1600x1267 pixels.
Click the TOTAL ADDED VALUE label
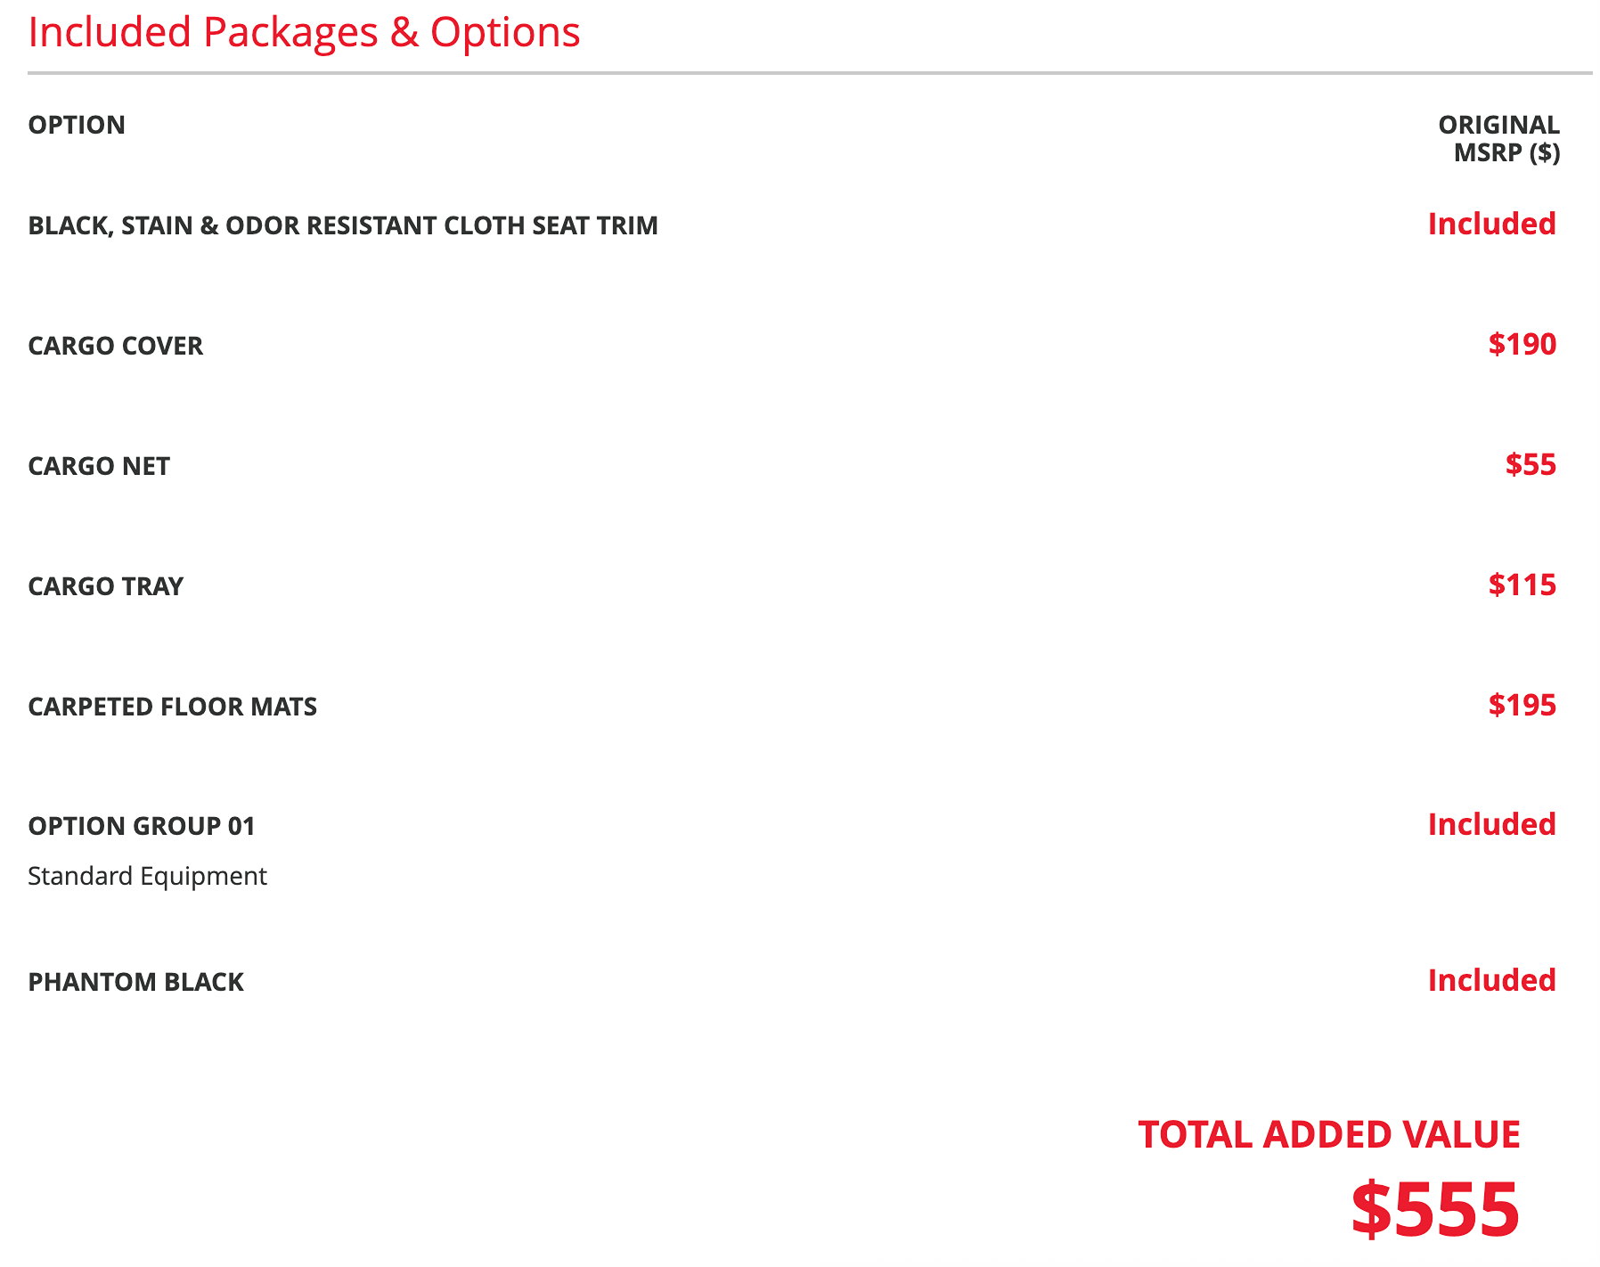pyautogui.click(x=1329, y=1134)
